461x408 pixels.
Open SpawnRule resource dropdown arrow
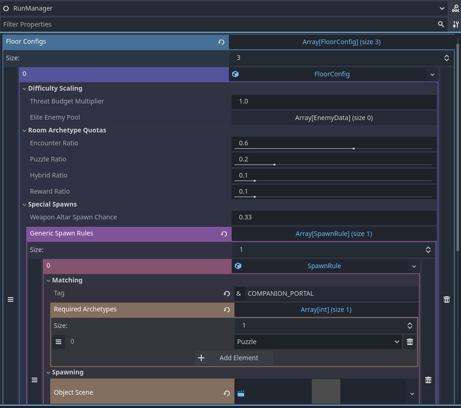pyautogui.click(x=414, y=266)
